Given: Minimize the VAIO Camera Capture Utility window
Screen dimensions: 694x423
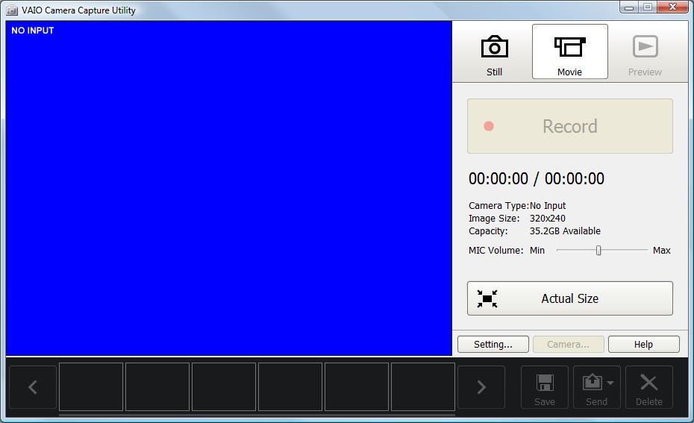Looking at the screenshot, I should coord(629,7).
